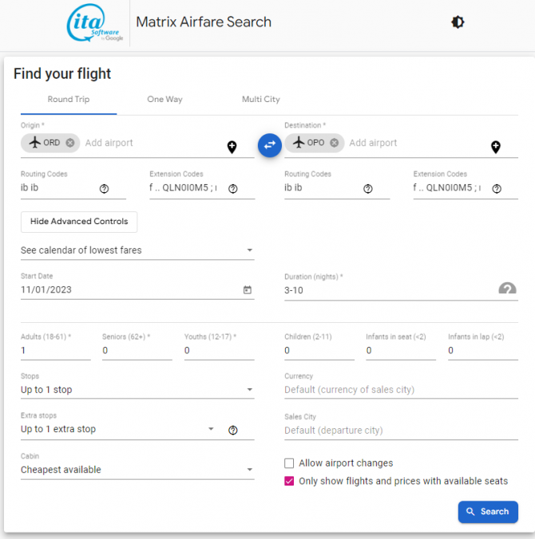The width and height of the screenshot is (535, 539).
Task: Click the Destination Add airport field
Action: pos(418,143)
